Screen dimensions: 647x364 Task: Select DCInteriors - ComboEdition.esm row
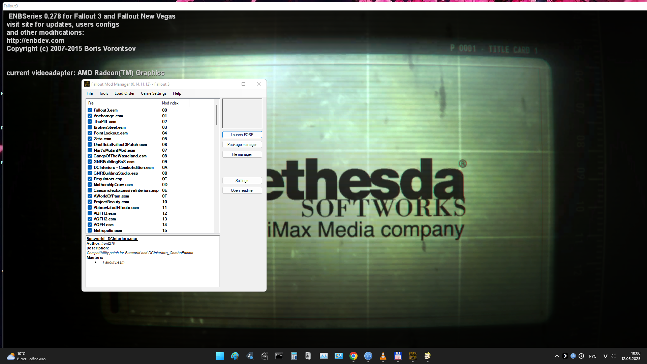(x=123, y=168)
